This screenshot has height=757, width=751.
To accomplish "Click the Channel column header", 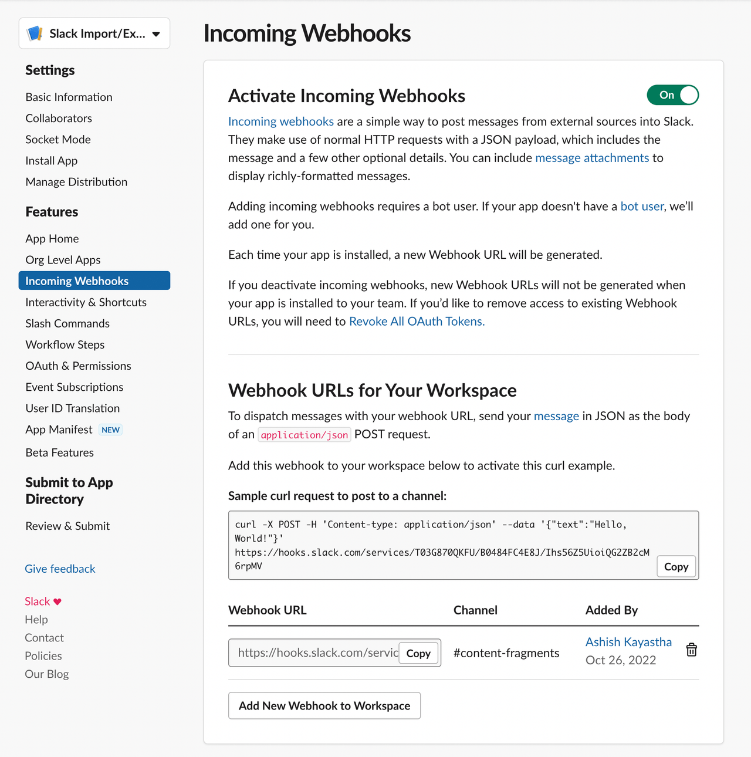I will (475, 610).
